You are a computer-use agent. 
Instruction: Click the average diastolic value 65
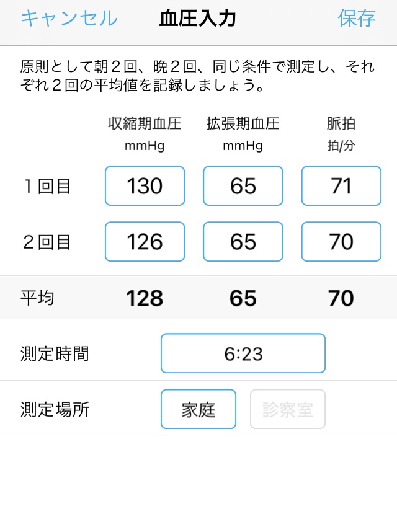(x=243, y=298)
